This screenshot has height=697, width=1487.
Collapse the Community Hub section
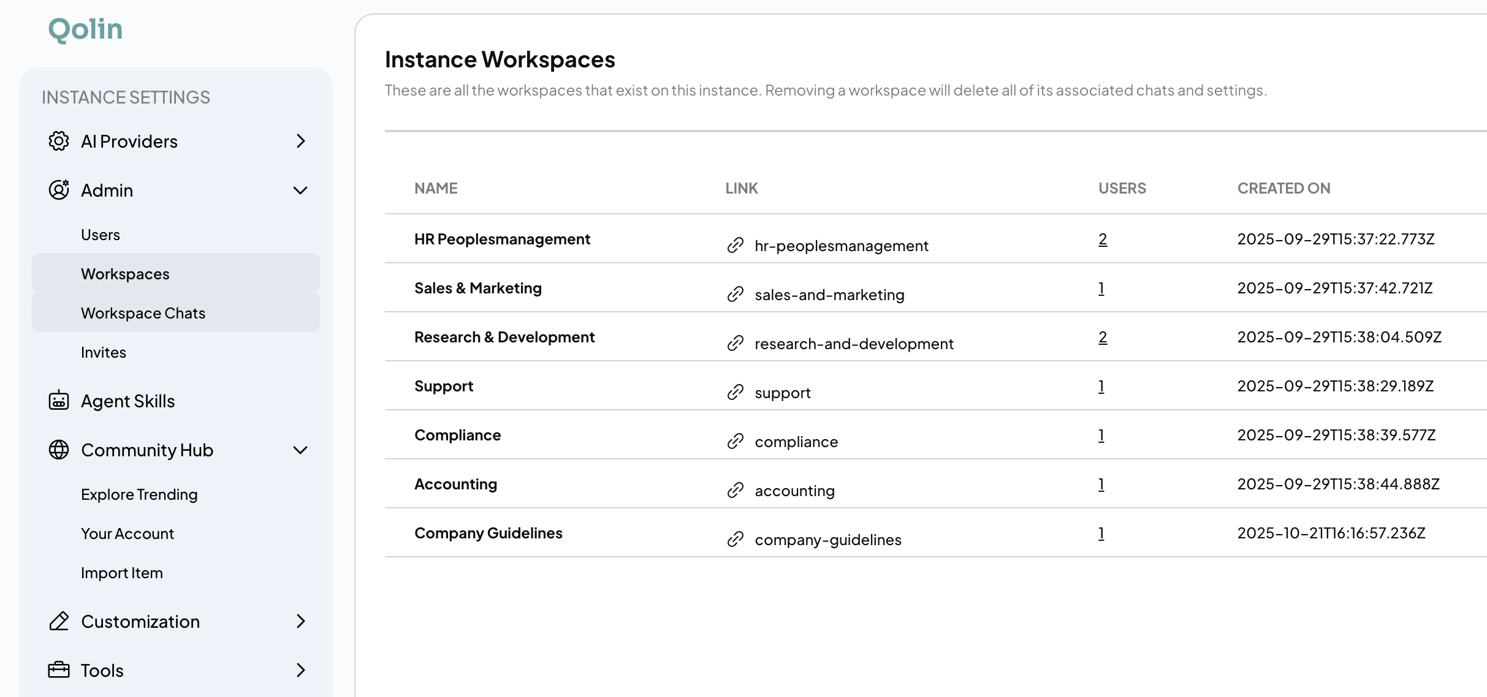300,450
